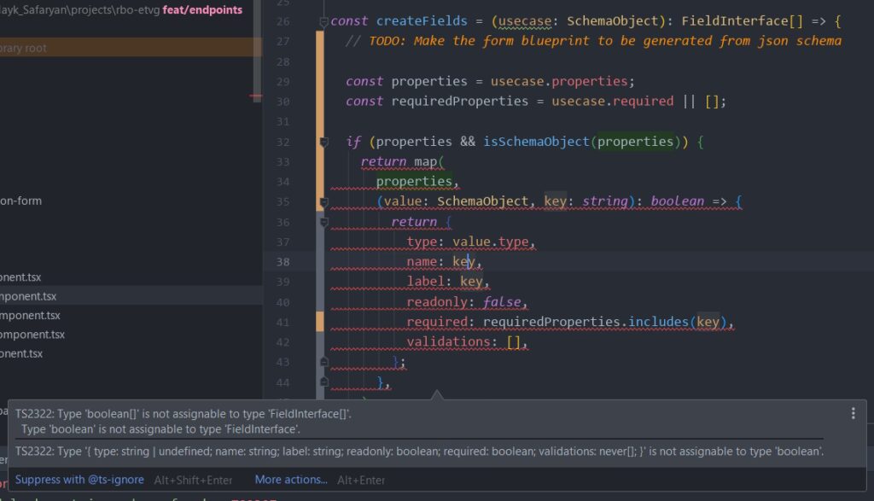
Task: Place cursor on the isSchemaObject function call
Action: 536,142
